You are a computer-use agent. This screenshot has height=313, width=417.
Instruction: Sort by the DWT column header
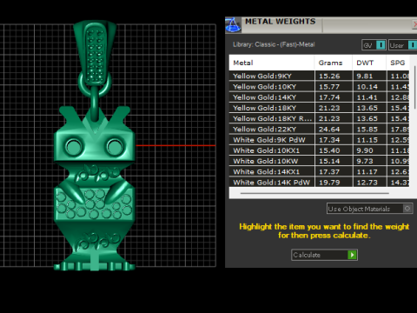369,63
